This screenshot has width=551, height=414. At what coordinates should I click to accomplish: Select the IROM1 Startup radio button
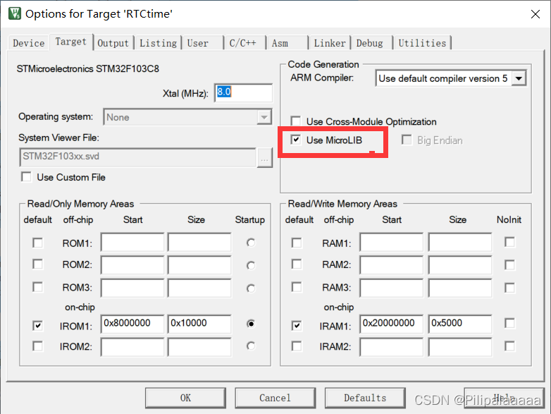click(x=251, y=323)
